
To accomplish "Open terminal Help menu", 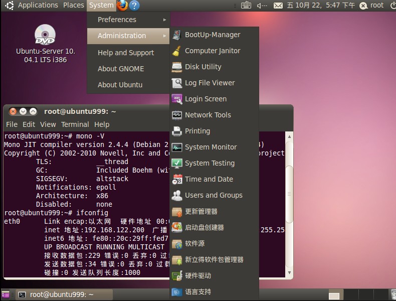I will coord(102,124).
